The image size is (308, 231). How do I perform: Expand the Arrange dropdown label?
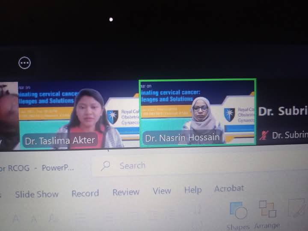(x=267, y=225)
